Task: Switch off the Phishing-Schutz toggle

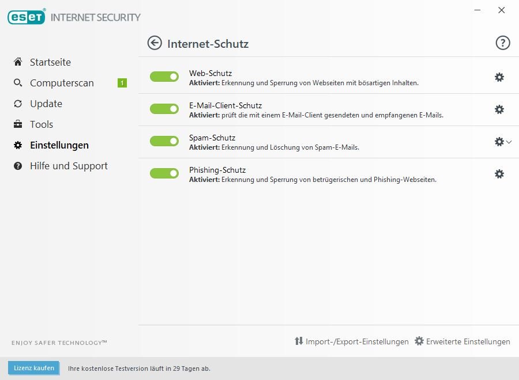Action: [164, 174]
